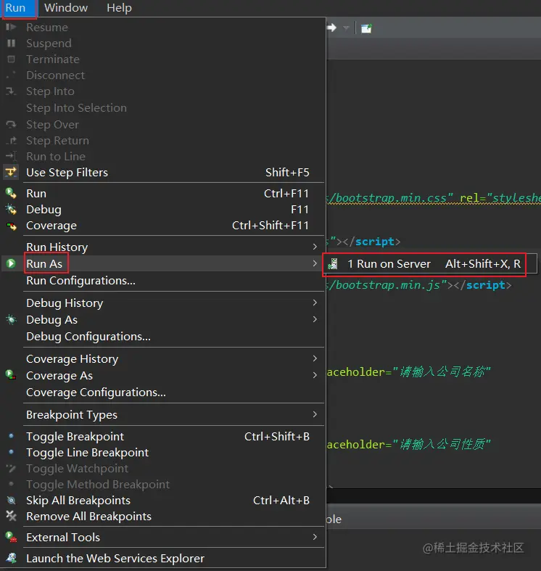Expand the Breakpoint Types submenu arrow
This screenshot has width=541, height=571.
point(315,414)
